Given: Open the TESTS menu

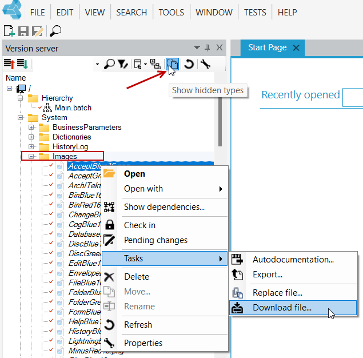Looking at the screenshot, I should (x=255, y=12).
